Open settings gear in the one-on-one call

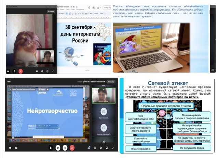tap(42, 71)
